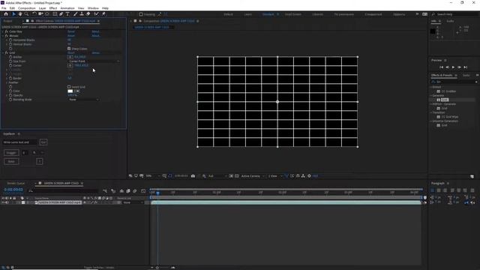Viewport: 480px width, 270px height.
Task: Select the Puppet Pin tool
Action: coord(103,14)
